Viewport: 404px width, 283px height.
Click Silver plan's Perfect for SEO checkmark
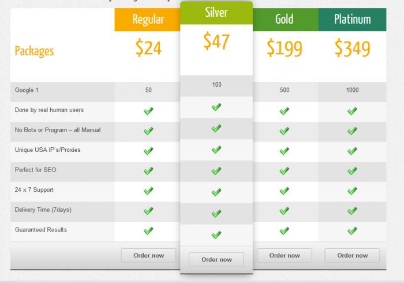(x=216, y=170)
